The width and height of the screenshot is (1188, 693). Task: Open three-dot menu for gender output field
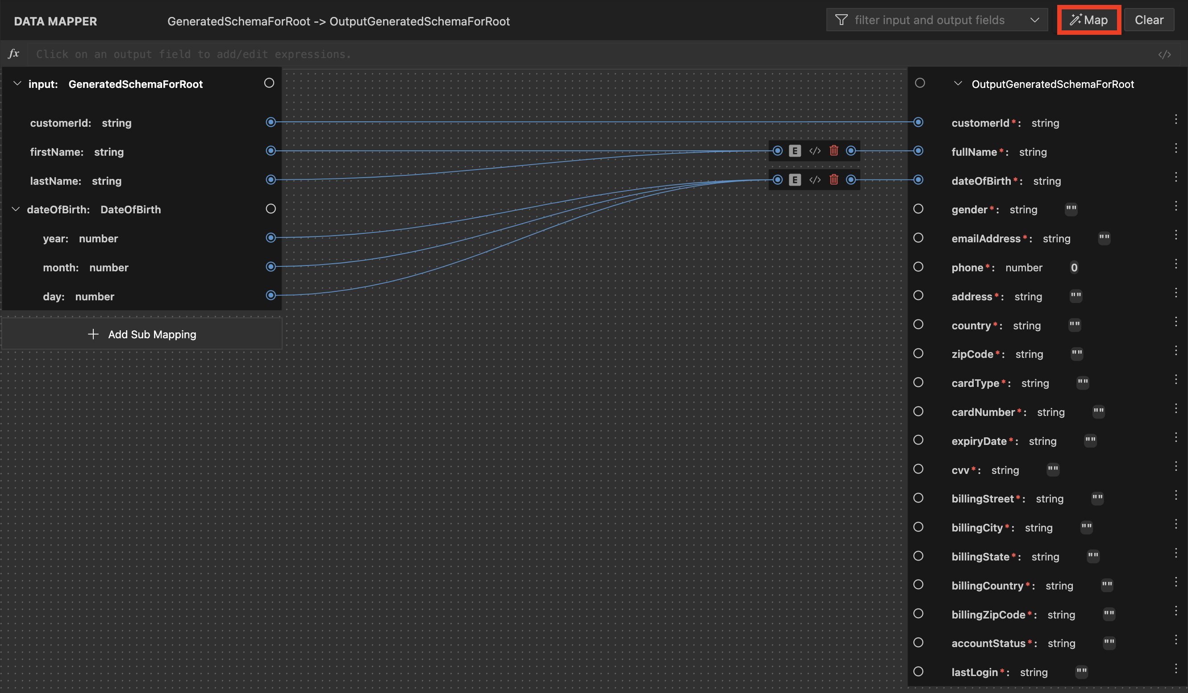pyautogui.click(x=1176, y=206)
